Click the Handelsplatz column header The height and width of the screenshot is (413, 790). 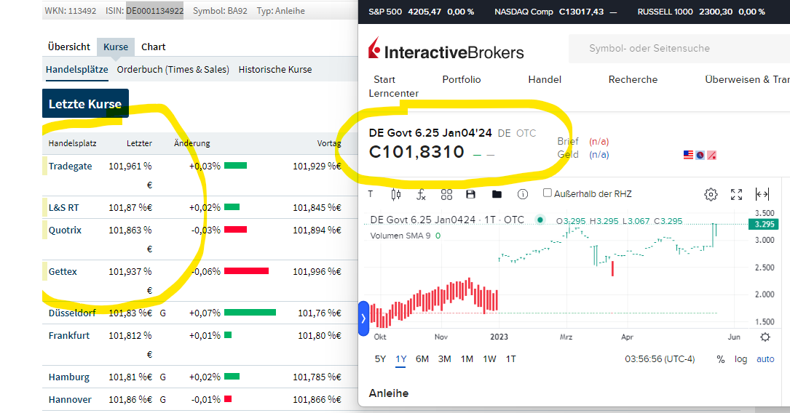73,143
